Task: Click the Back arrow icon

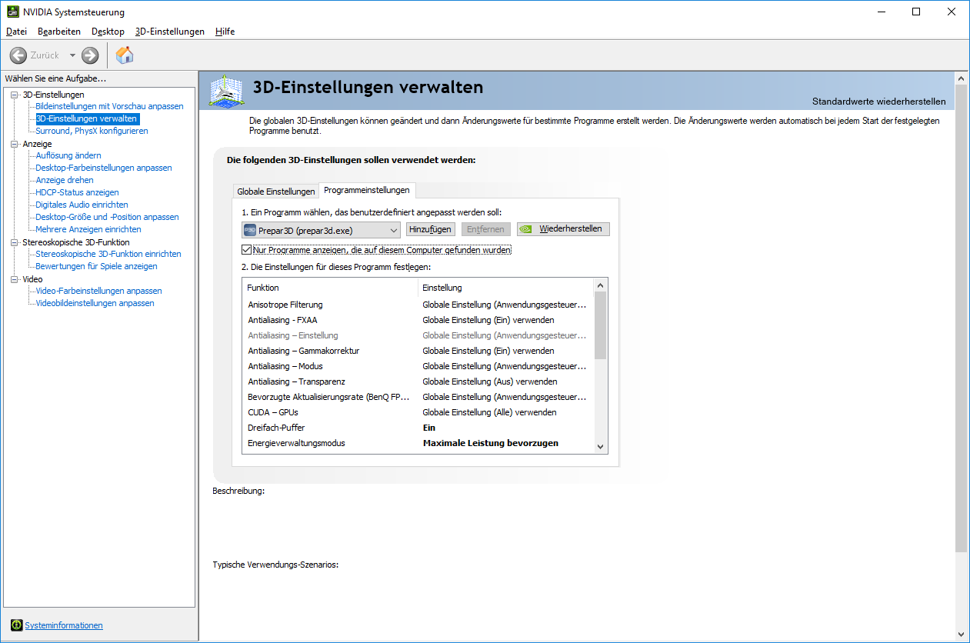Action: point(18,55)
